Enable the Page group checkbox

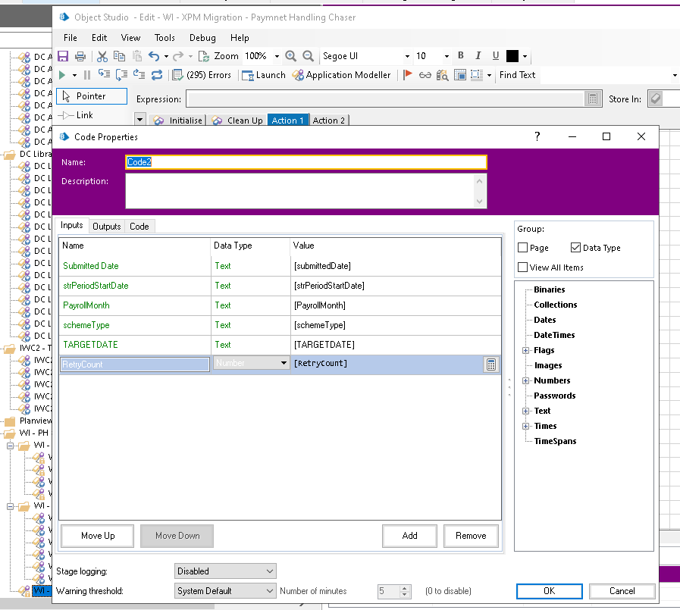(523, 248)
